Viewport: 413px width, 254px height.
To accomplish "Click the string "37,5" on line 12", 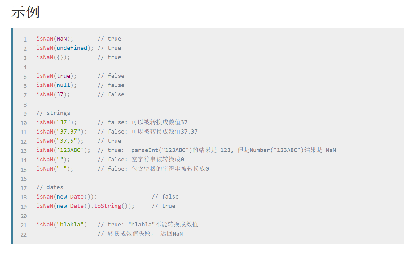I will coord(67,141).
